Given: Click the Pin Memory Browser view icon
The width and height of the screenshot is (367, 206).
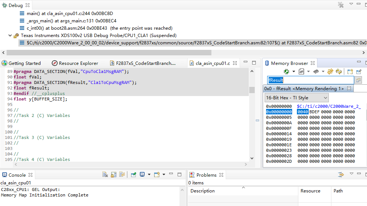Looking at the screenshot, I should 359,71.
